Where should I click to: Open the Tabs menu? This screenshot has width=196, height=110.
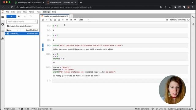pyautogui.click(x=39, y=12)
